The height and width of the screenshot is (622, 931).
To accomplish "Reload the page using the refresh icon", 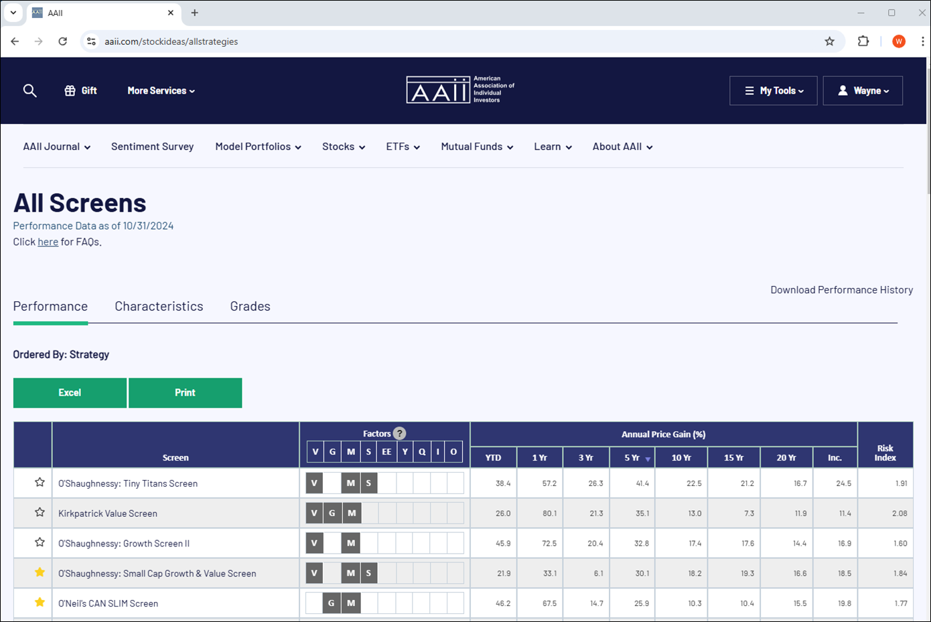I will coord(63,42).
